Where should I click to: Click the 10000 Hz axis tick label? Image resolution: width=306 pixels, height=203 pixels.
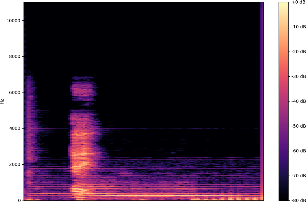point(14,21)
